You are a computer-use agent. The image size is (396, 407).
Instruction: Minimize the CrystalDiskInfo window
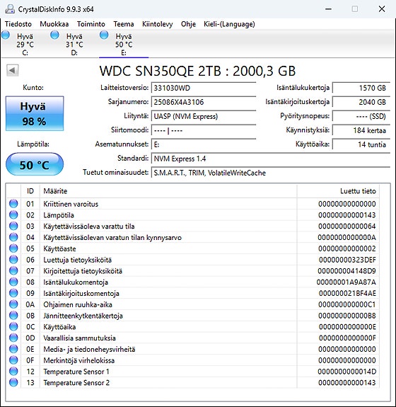(328, 8)
